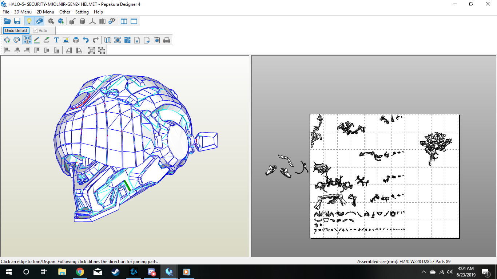Click the arrange parts blue blocks icon
The image size is (497, 279).
[127, 40]
